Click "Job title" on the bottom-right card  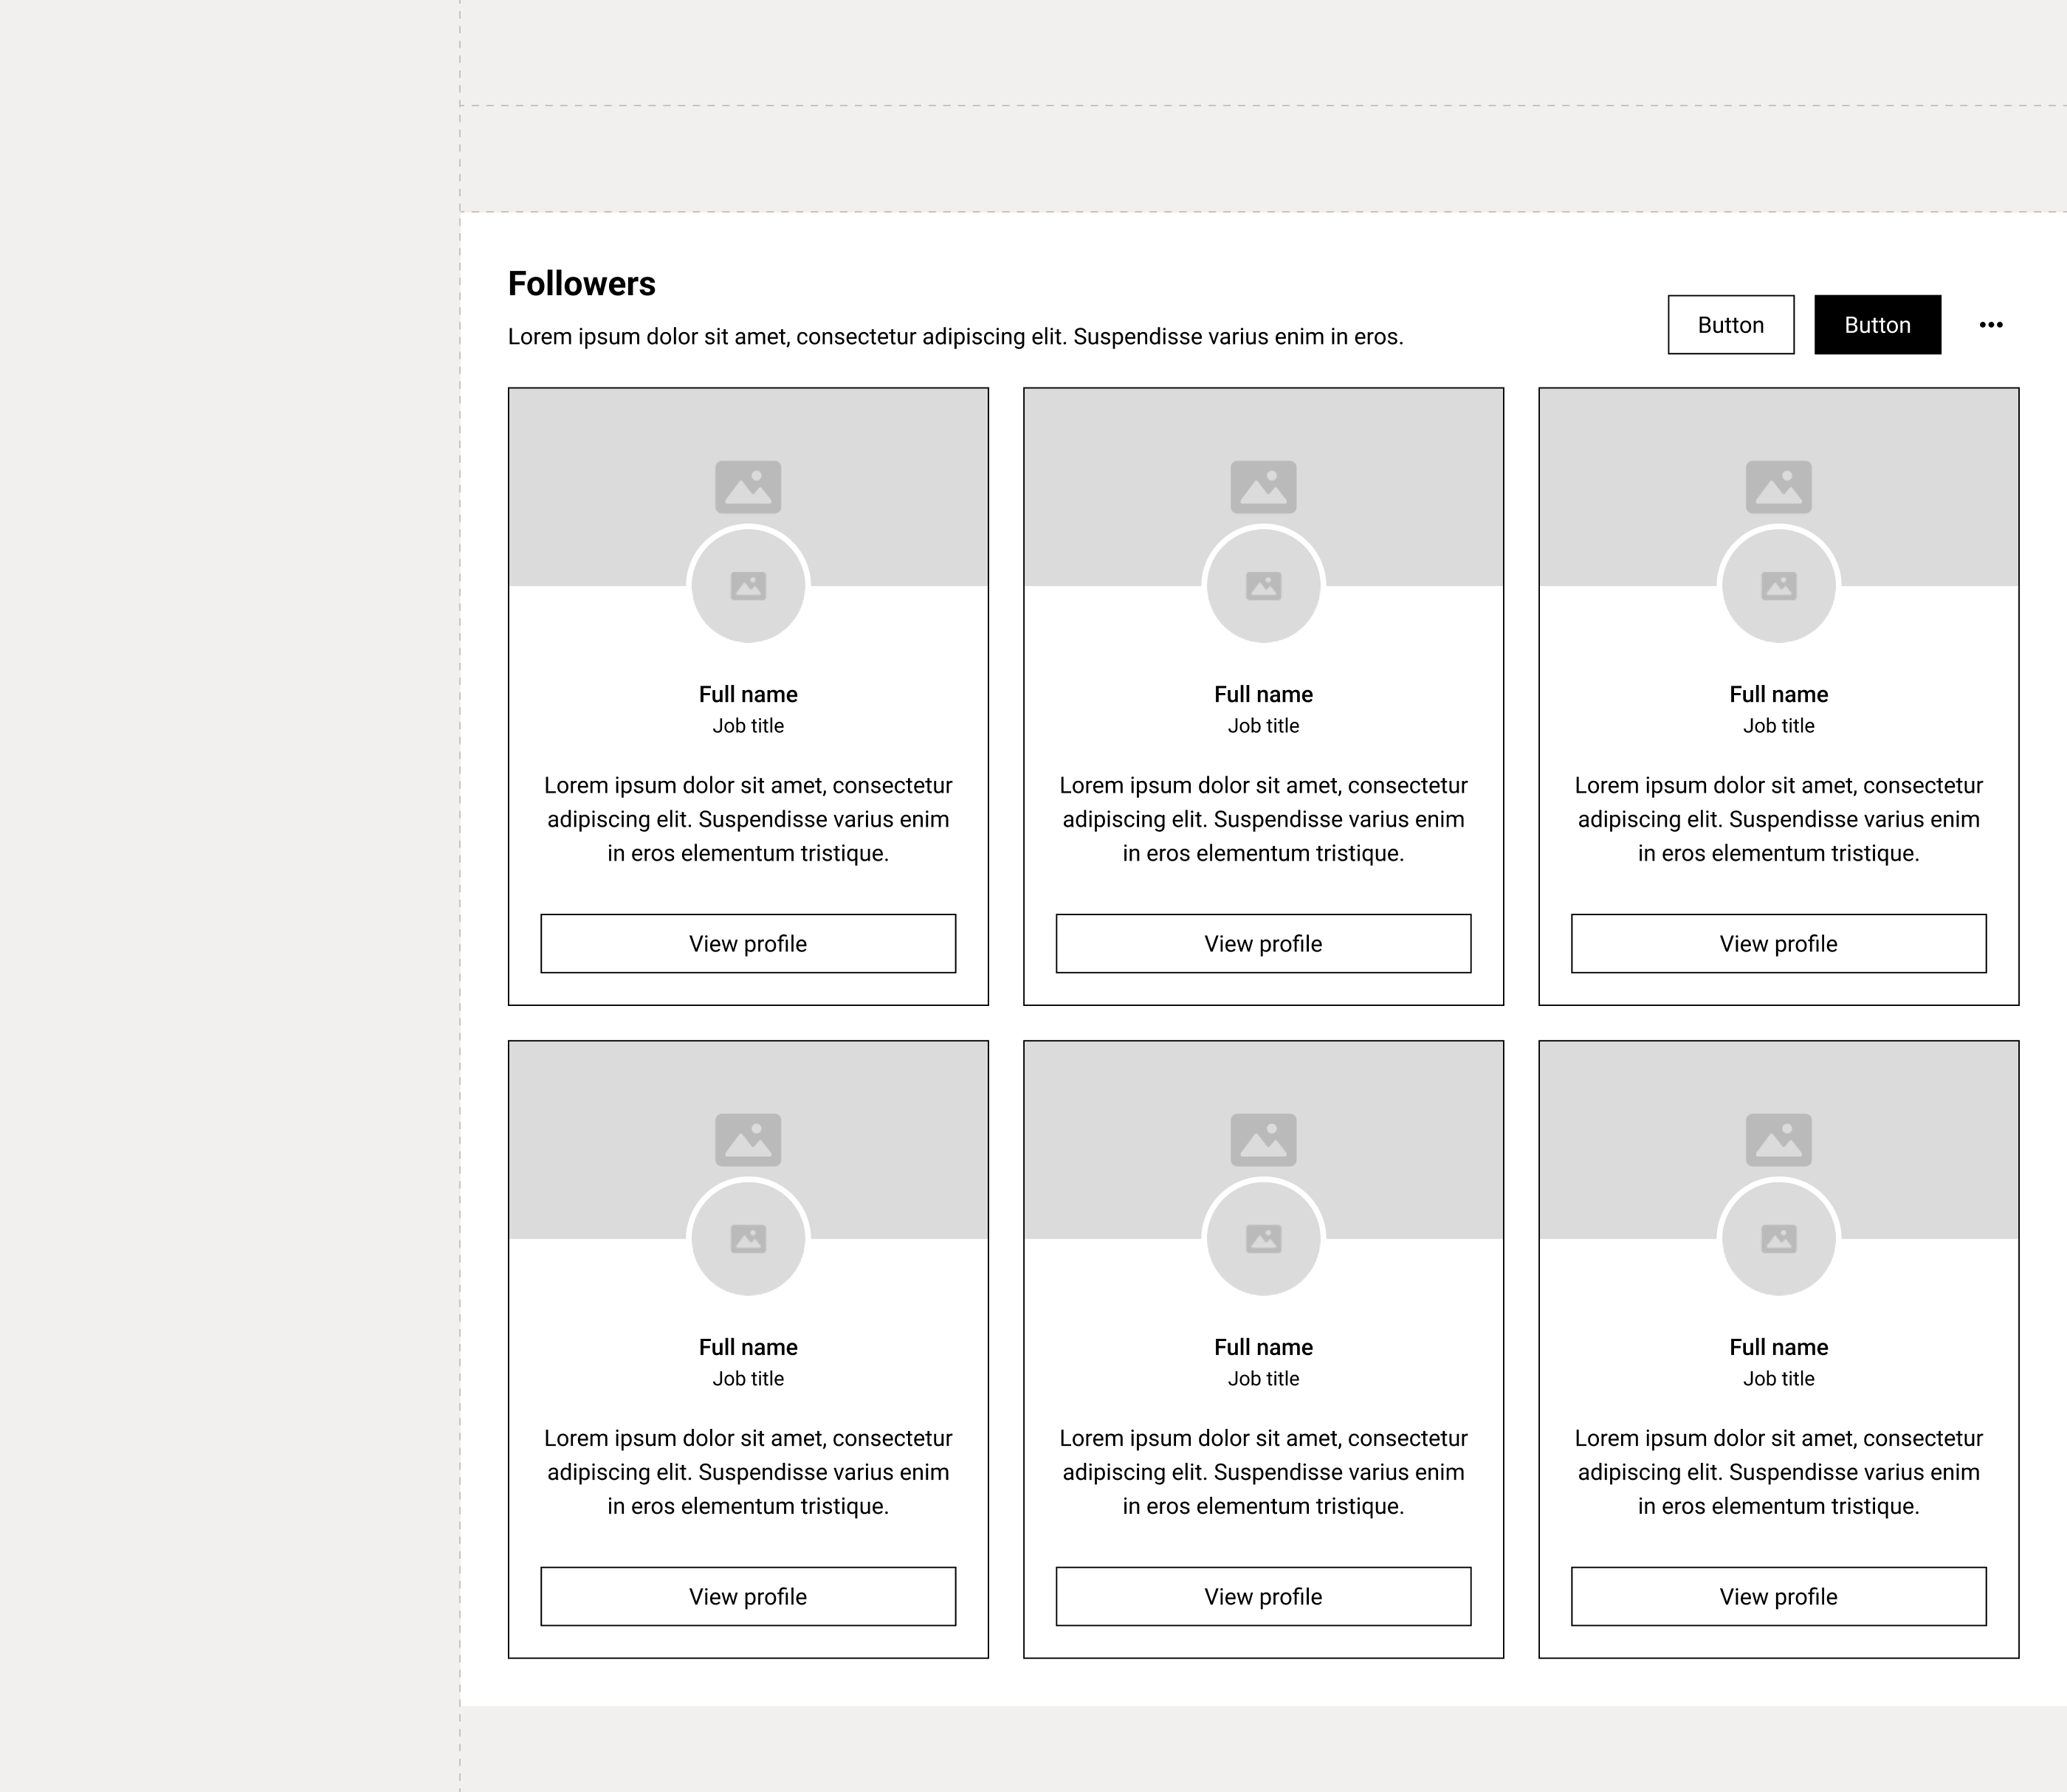click(1778, 1379)
